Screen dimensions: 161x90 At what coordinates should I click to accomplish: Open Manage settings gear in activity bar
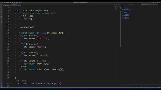point(1,86)
